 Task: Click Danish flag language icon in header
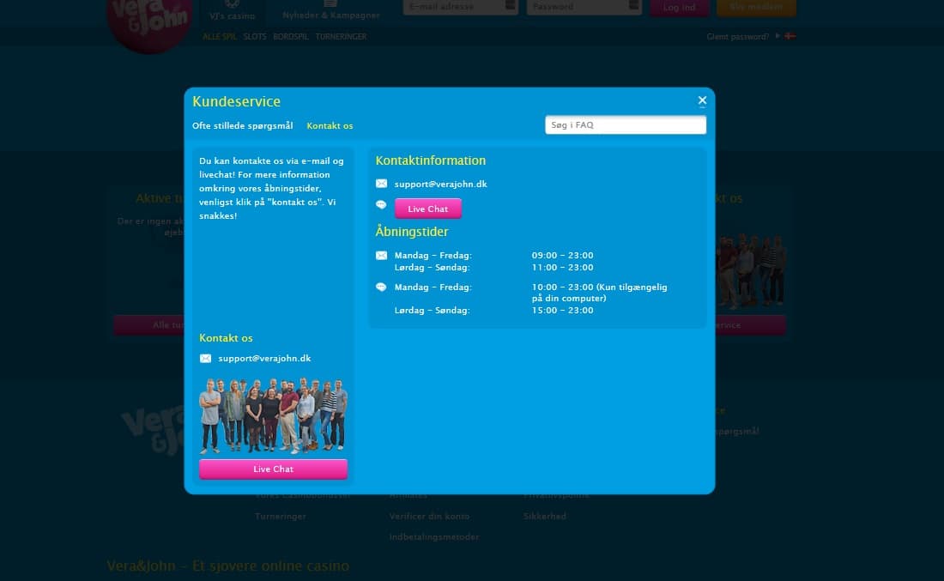tap(790, 36)
